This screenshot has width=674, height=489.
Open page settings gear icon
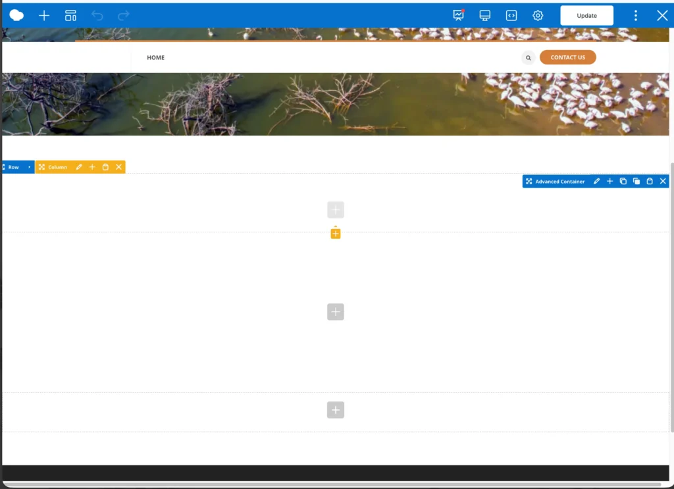point(538,16)
